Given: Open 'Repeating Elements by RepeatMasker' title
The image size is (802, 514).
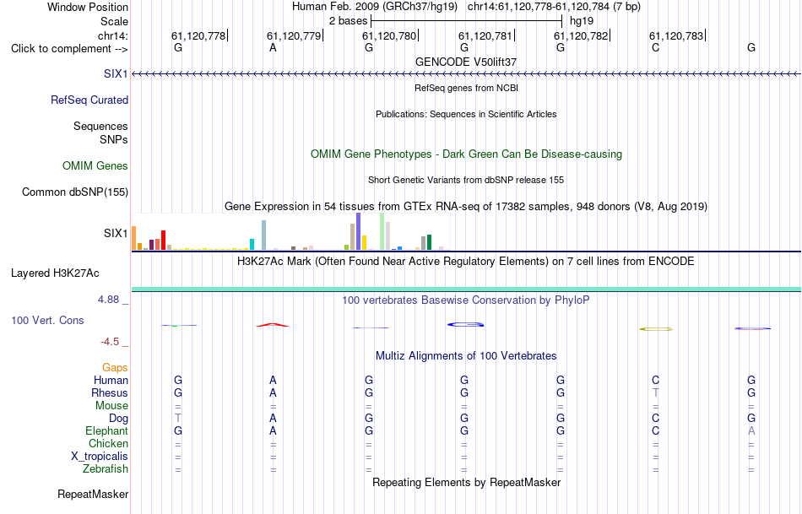Looking at the screenshot, I should [466, 482].
